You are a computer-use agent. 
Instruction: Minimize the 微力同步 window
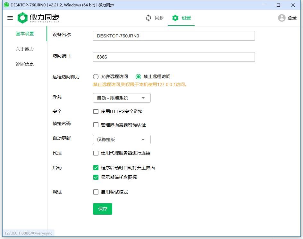tap(263, 5)
